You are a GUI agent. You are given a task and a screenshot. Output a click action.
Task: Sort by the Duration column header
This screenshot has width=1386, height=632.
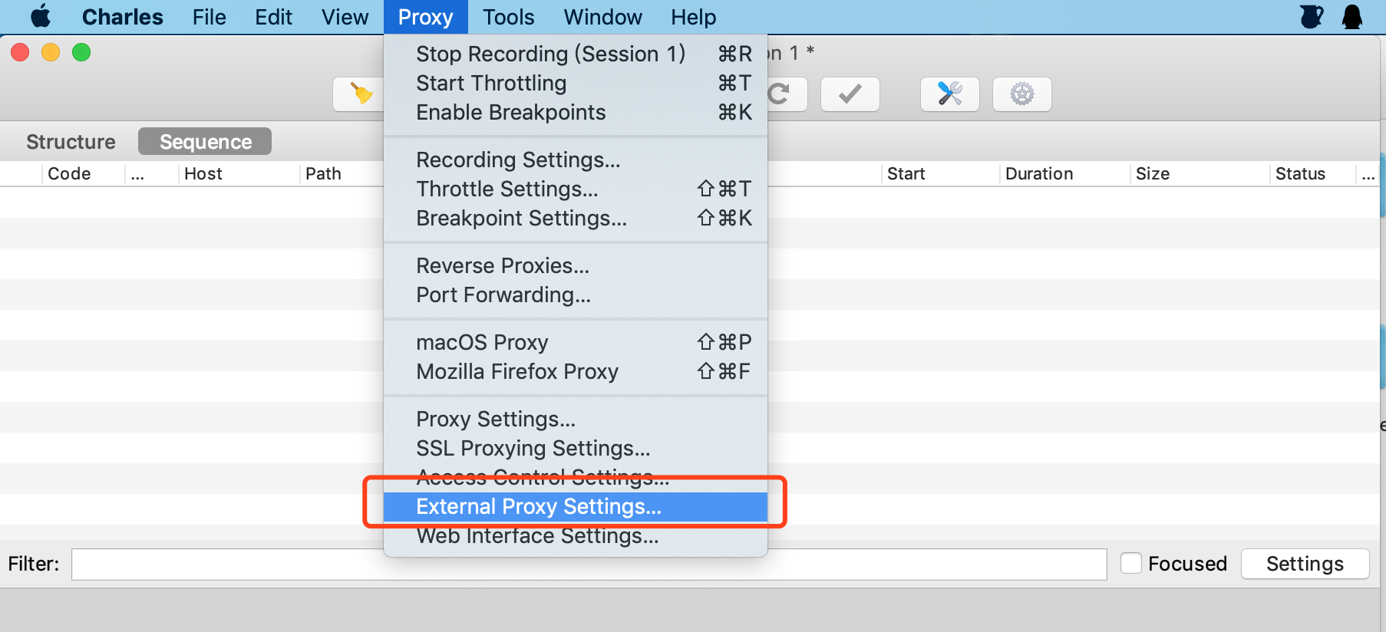1039,173
